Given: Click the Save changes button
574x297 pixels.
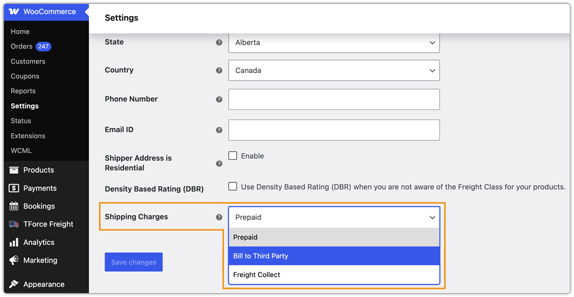Looking at the screenshot, I should (x=134, y=262).
